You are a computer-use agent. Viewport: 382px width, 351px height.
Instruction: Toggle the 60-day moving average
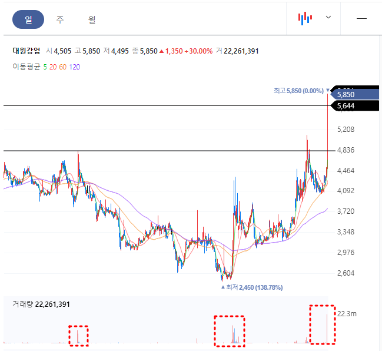[x=62, y=67]
